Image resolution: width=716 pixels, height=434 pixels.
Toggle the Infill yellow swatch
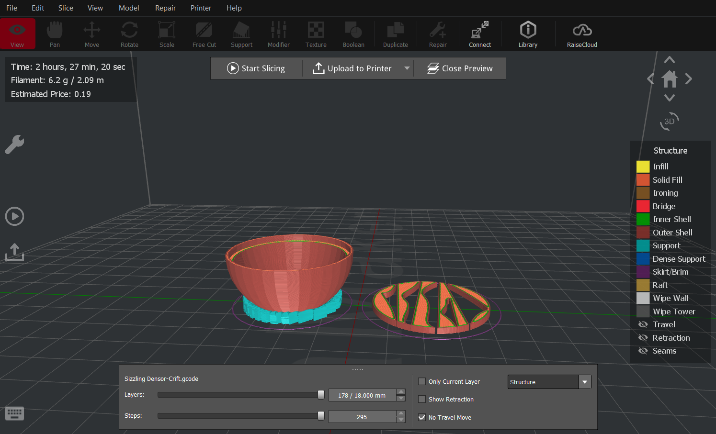643,167
